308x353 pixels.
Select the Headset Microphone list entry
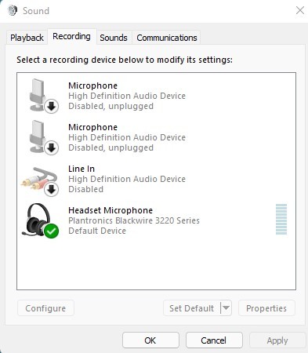click(x=156, y=220)
